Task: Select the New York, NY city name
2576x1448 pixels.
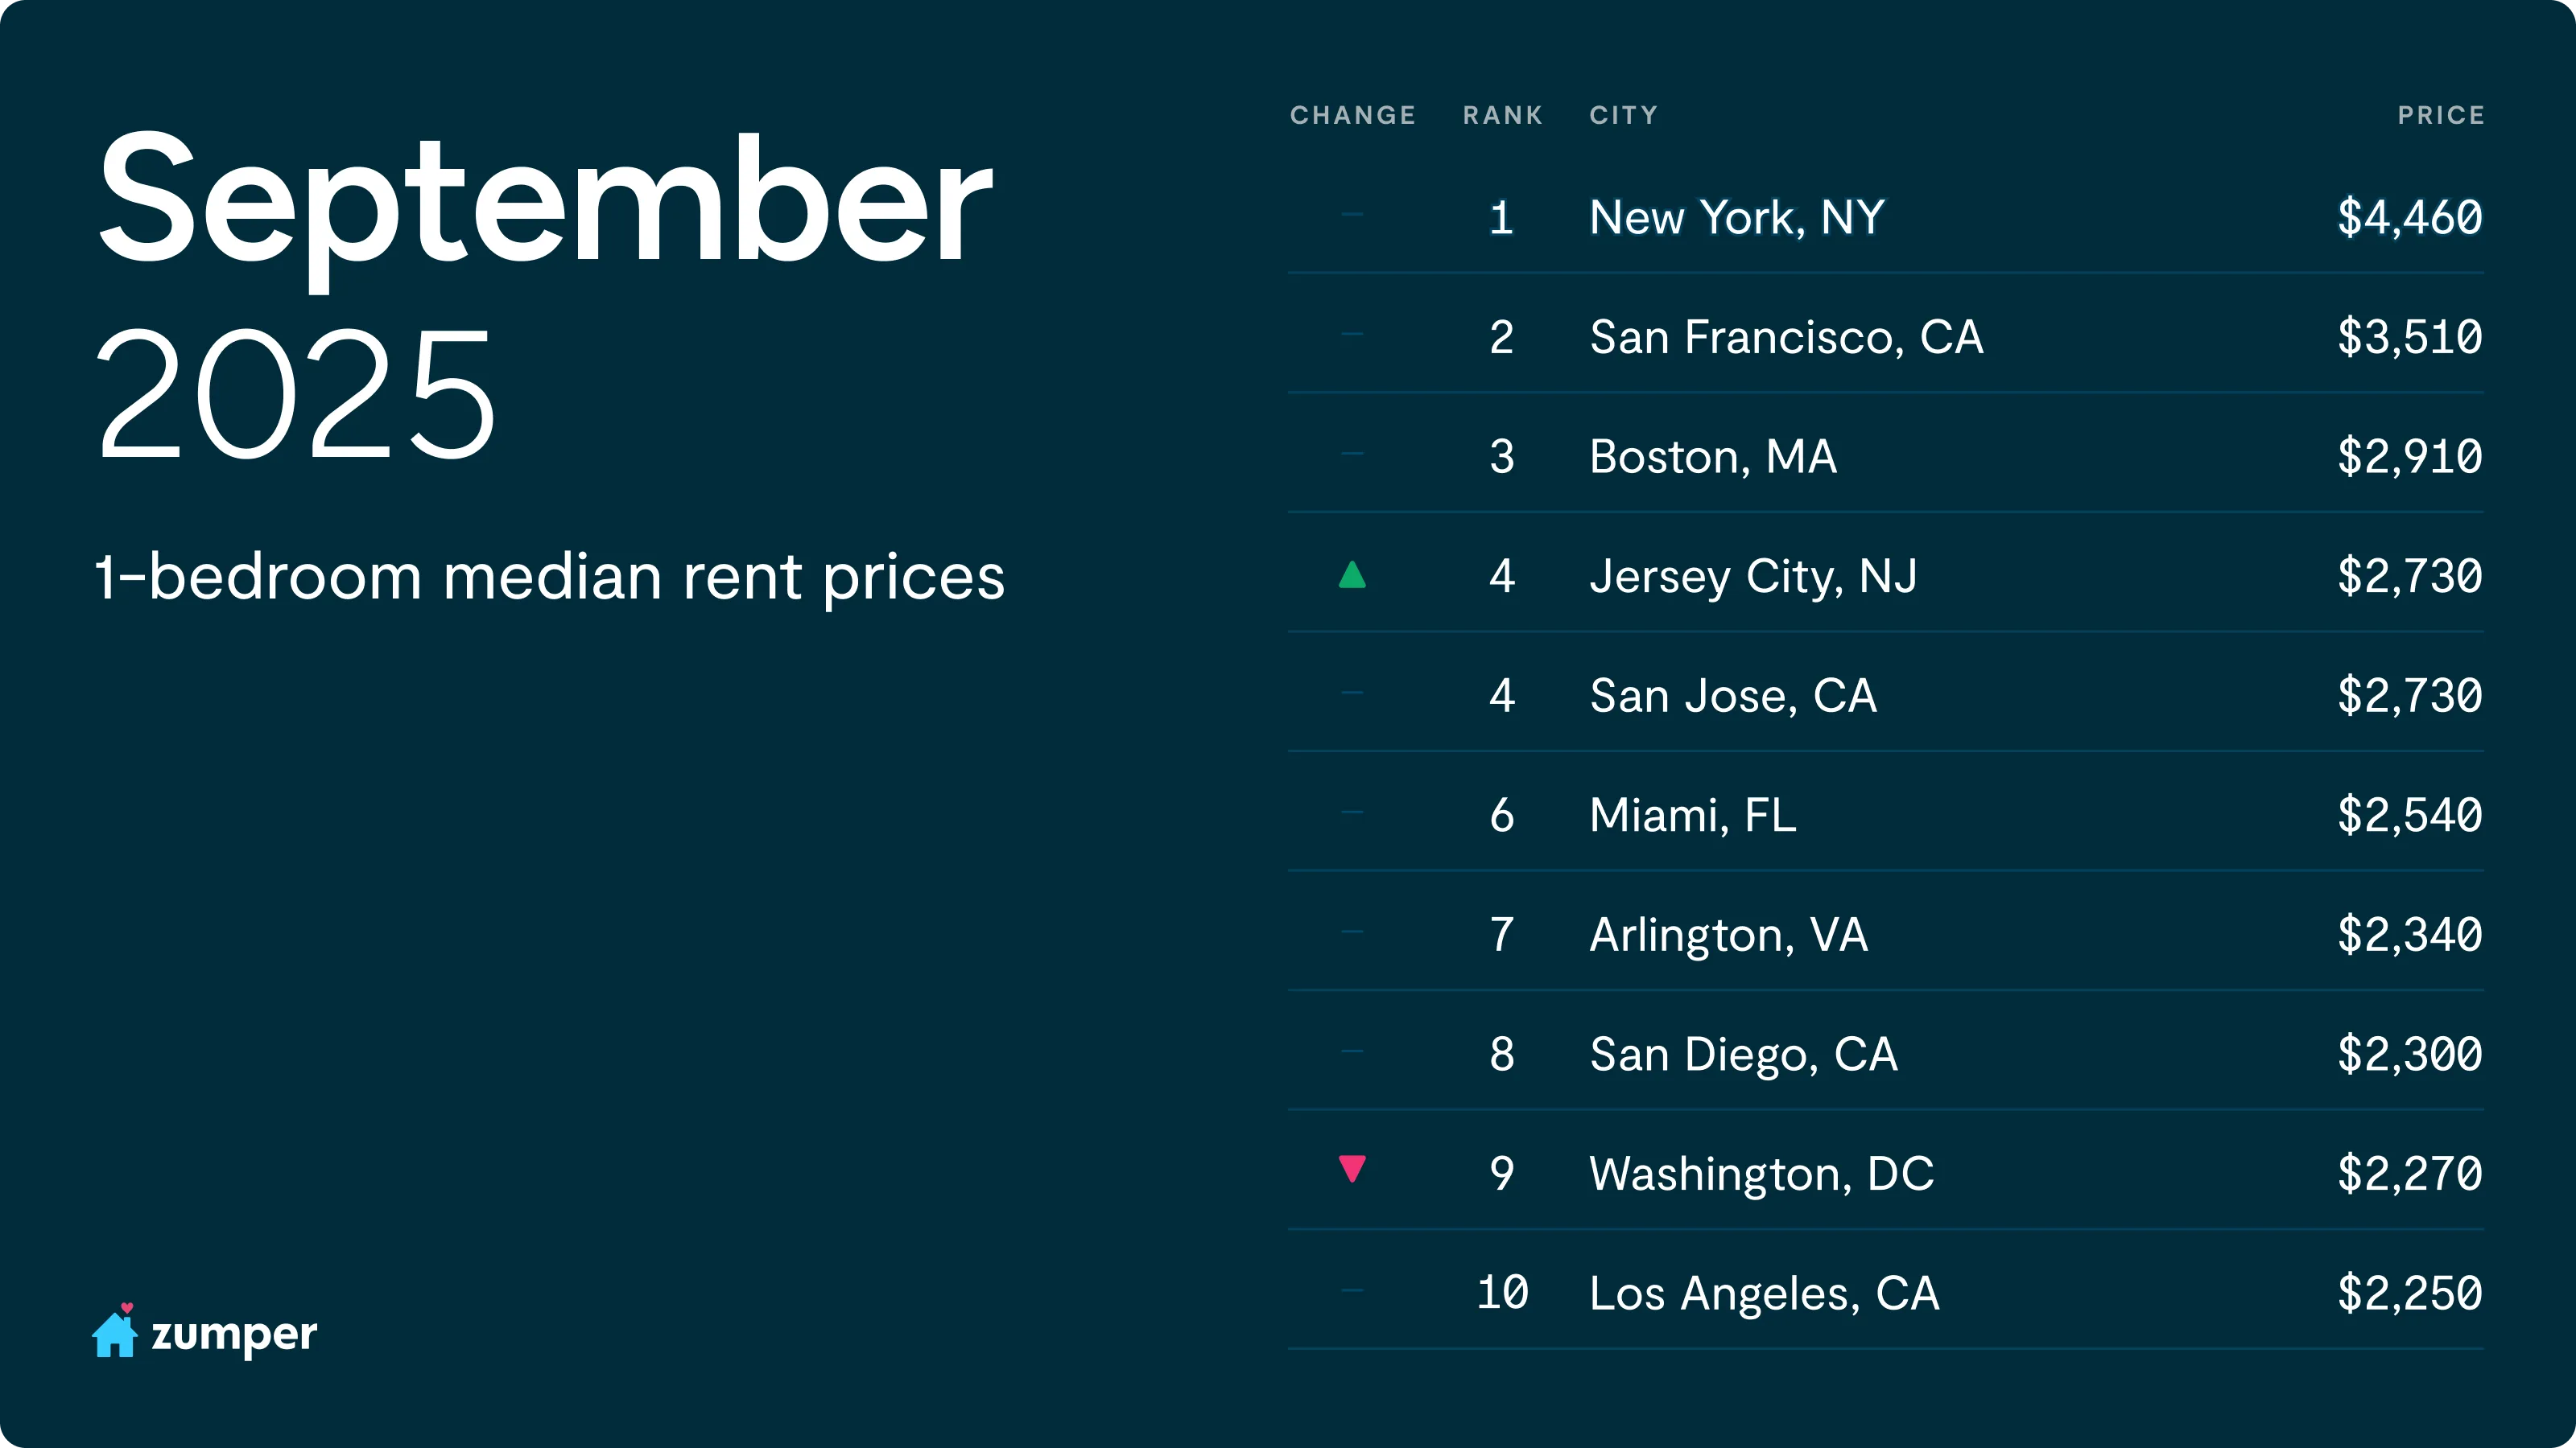Action: [1736, 218]
